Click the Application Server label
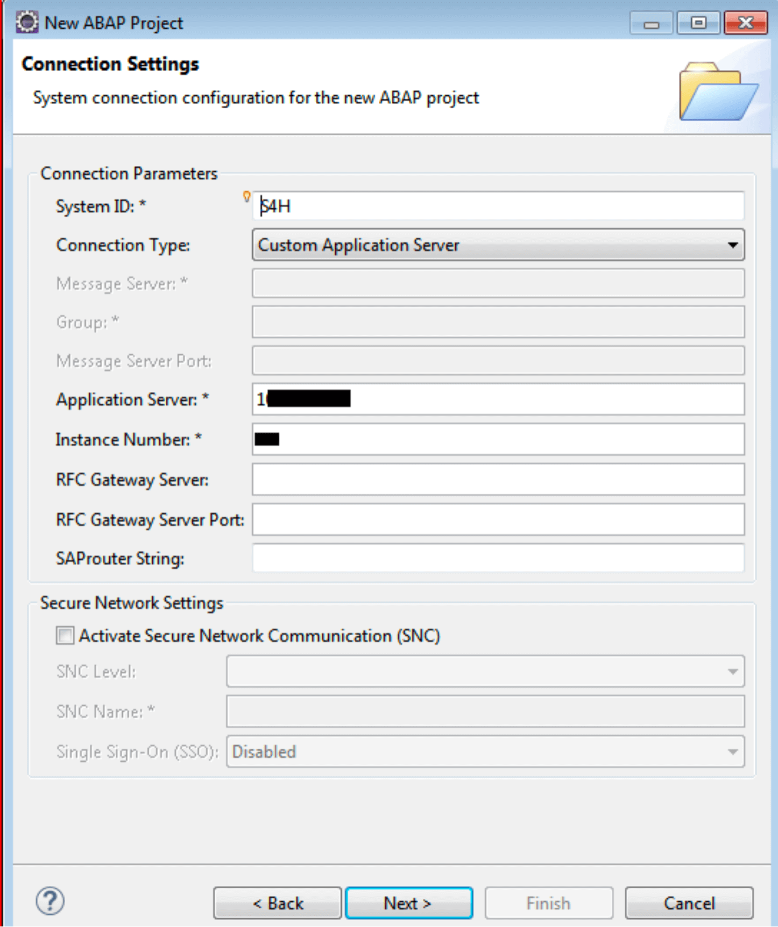This screenshot has height=927, width=778. (132, 399)
